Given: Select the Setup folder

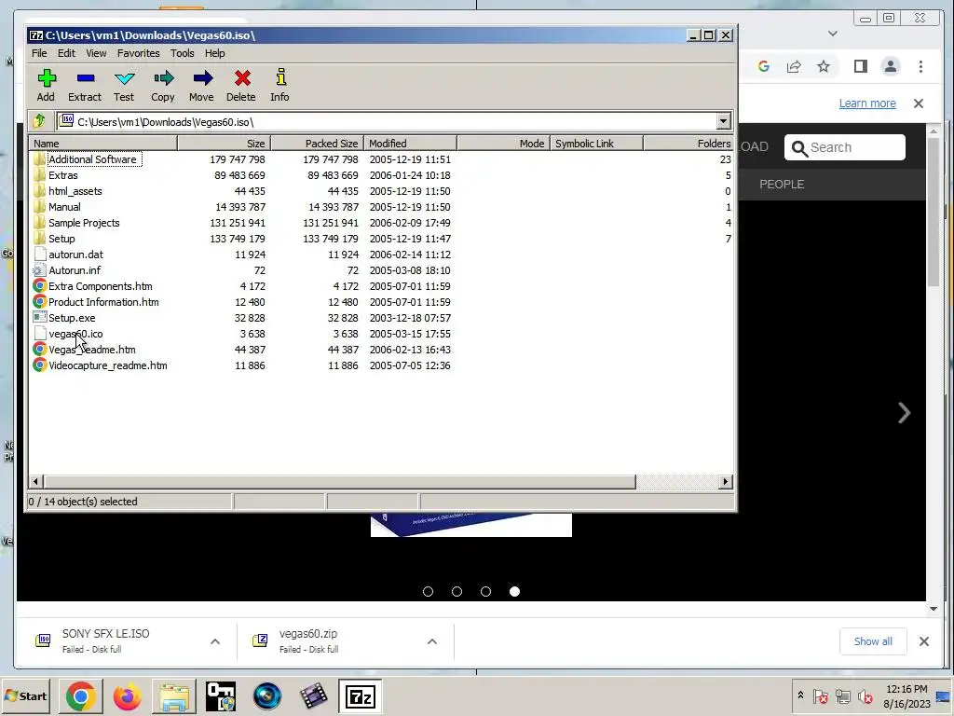Looking at the screenshot, I should point(62,239).
